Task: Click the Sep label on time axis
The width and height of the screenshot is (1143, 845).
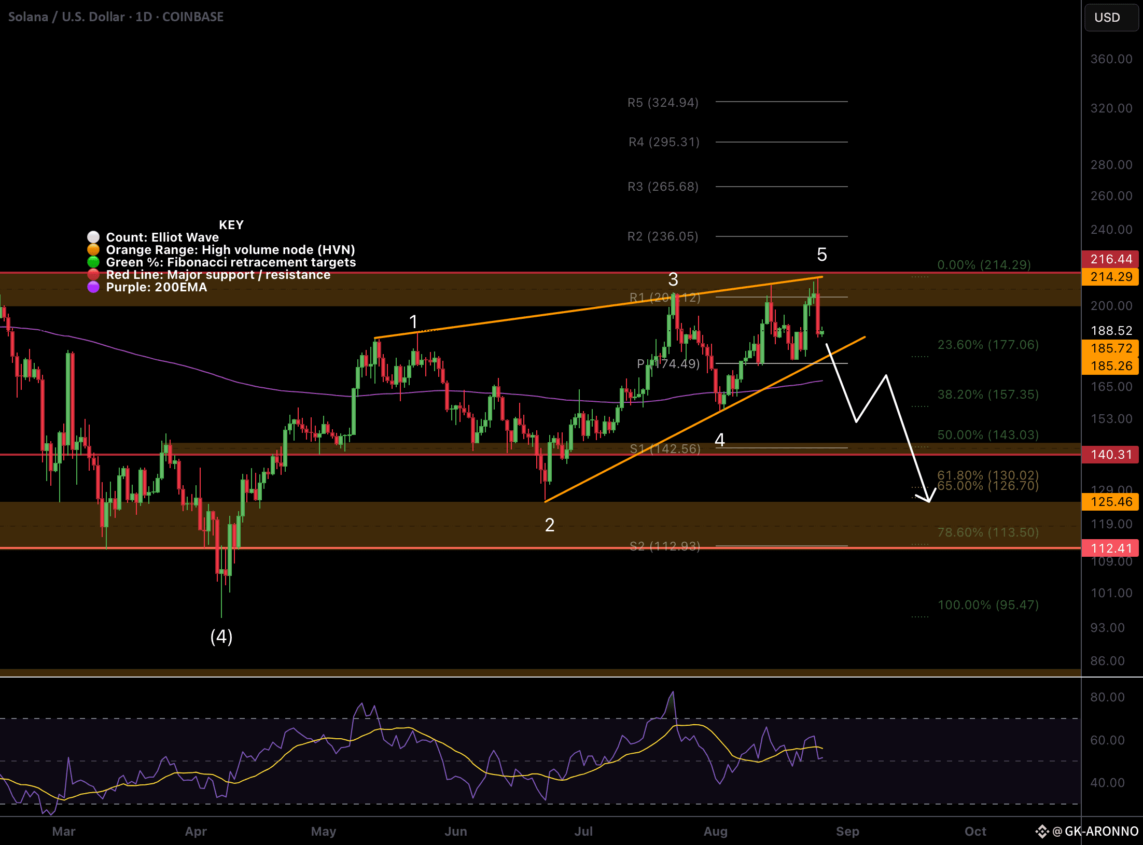Action: tap(848, 832)
